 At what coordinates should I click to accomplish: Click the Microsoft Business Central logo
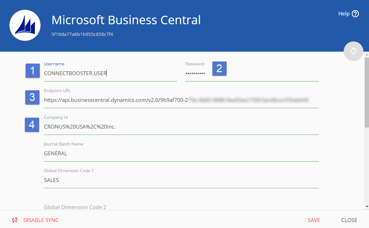click(25, 25)
